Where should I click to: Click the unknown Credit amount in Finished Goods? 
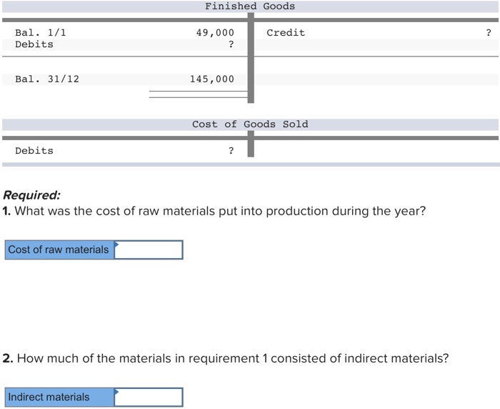click(489, 33)
